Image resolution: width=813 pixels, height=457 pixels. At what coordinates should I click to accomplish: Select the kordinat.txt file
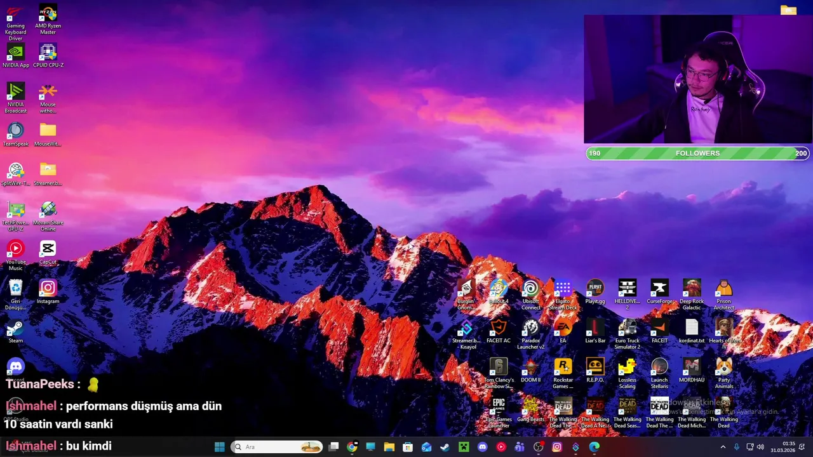pyautogui.click(x=692, y=331)
